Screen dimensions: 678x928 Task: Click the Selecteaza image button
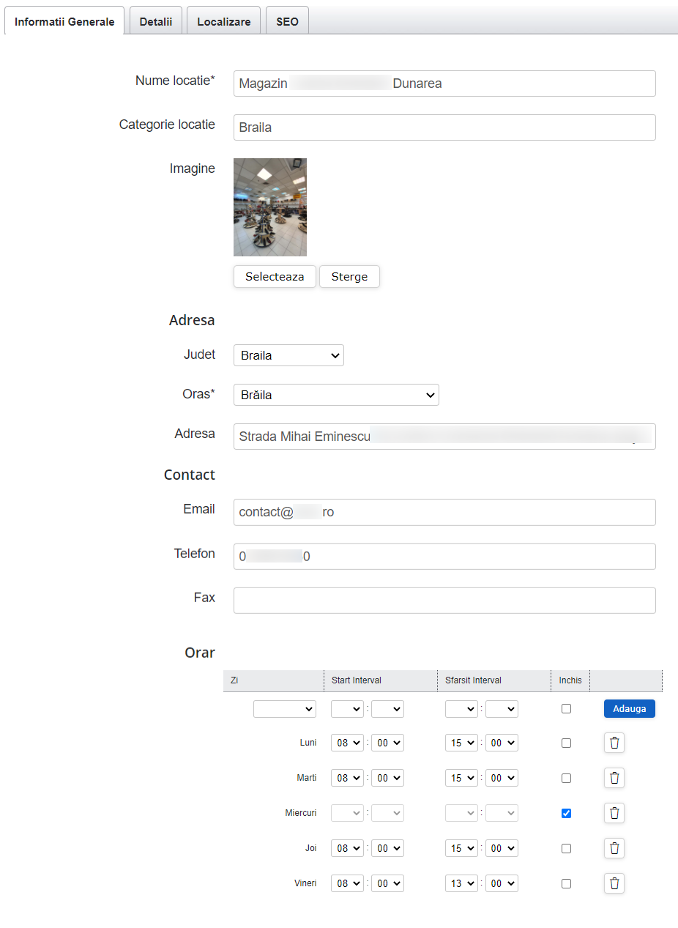[275, 277]
